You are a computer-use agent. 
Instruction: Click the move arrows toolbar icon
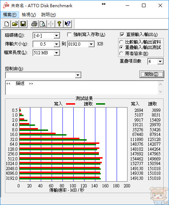pos(51,24)
